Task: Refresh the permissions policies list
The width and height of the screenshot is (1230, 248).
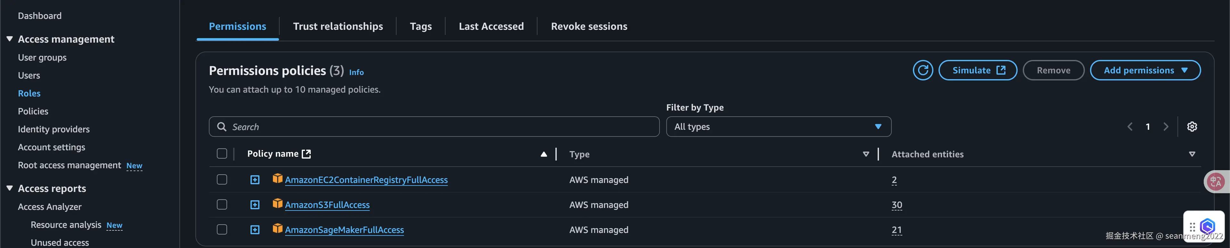Action: tap(922, 70)
